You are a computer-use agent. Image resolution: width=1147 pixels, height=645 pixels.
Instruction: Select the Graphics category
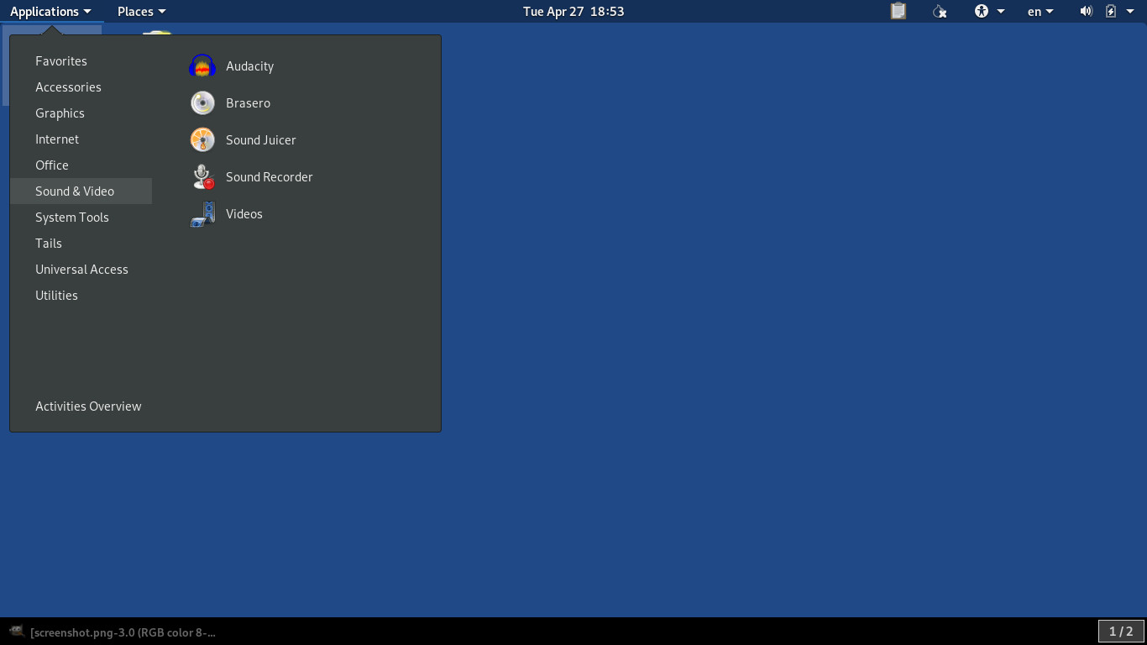(81, 113)
